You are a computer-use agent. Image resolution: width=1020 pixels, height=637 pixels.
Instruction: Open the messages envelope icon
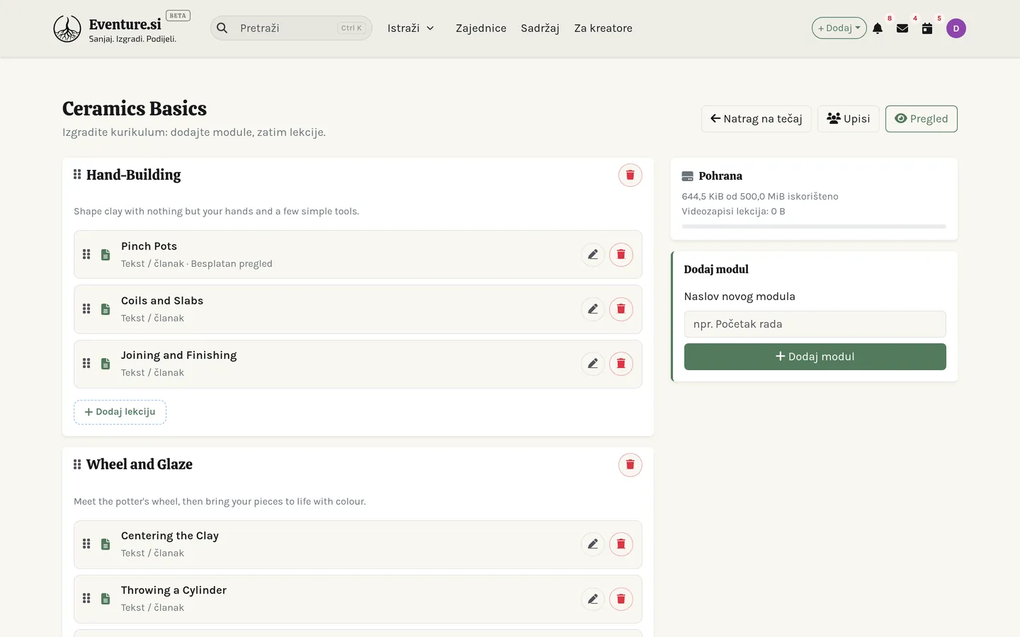[902, 28]
